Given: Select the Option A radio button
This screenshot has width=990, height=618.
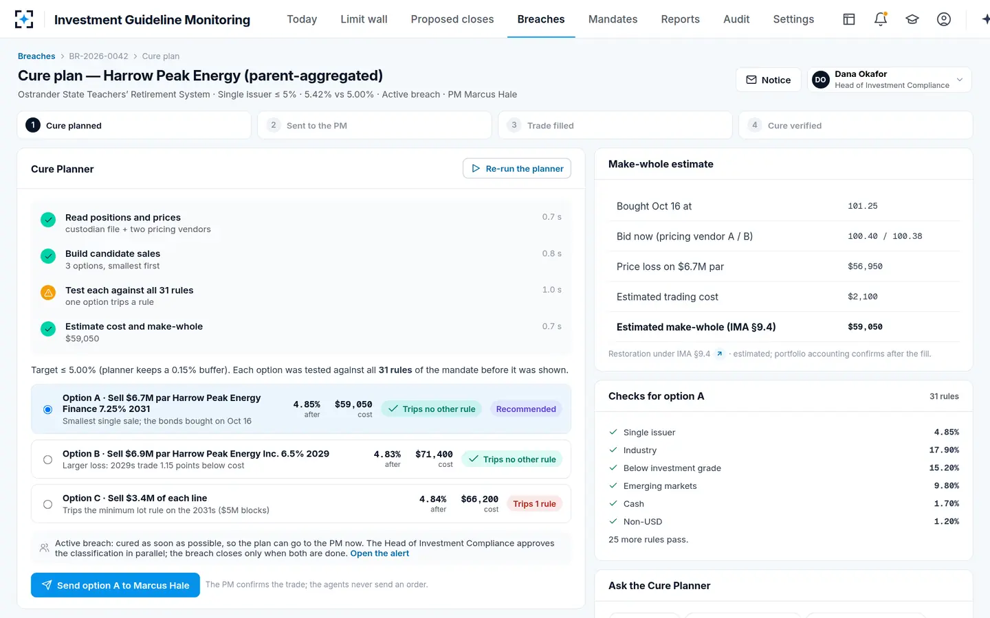Looking at the screenshot, I should [x=47, y=409].
